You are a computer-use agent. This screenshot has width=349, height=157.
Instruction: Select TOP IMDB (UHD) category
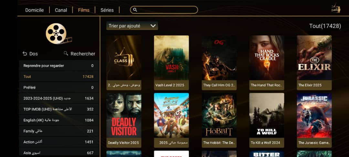point(59,109)
